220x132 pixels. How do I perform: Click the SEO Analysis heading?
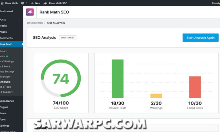click(x=45, y=38)
